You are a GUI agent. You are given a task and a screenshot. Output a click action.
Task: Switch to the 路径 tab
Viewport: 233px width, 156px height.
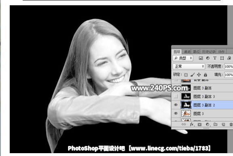coord(196,51)
